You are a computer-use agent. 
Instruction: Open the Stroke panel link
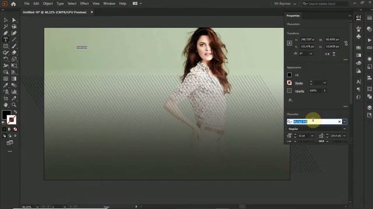(299, 83)
